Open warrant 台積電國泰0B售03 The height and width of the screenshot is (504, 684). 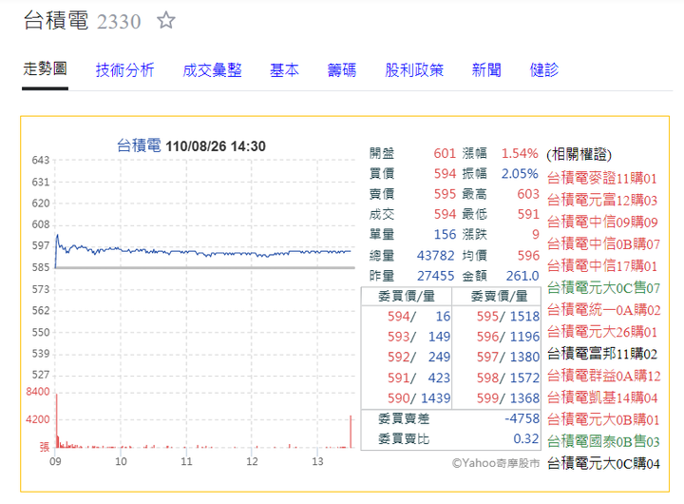(x=603, y=441)
